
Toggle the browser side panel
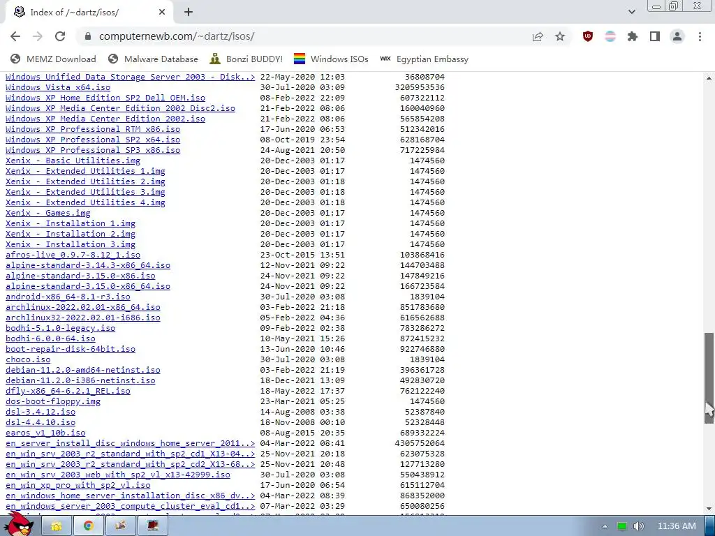(x=655, y=36)
